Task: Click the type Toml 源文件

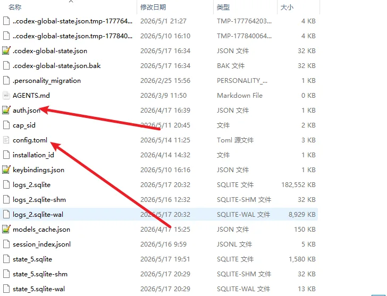Action: pos(235,140)
